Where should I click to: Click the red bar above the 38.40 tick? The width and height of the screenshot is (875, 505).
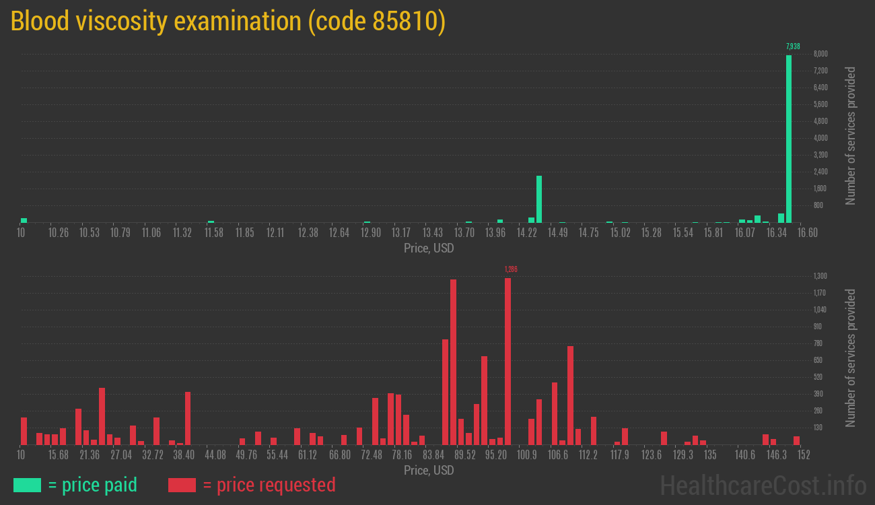tap(188, 418)
